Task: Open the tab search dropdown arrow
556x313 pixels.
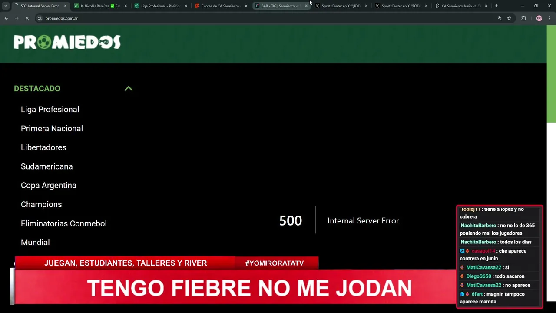Action: (x=6, y=6)
